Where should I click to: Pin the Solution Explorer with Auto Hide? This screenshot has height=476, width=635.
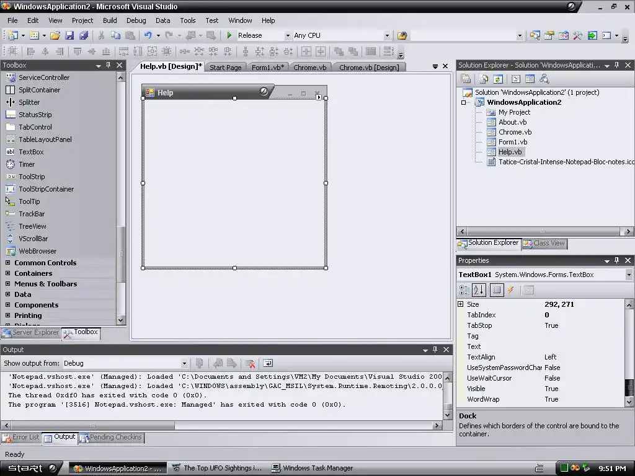pos(617,65)
